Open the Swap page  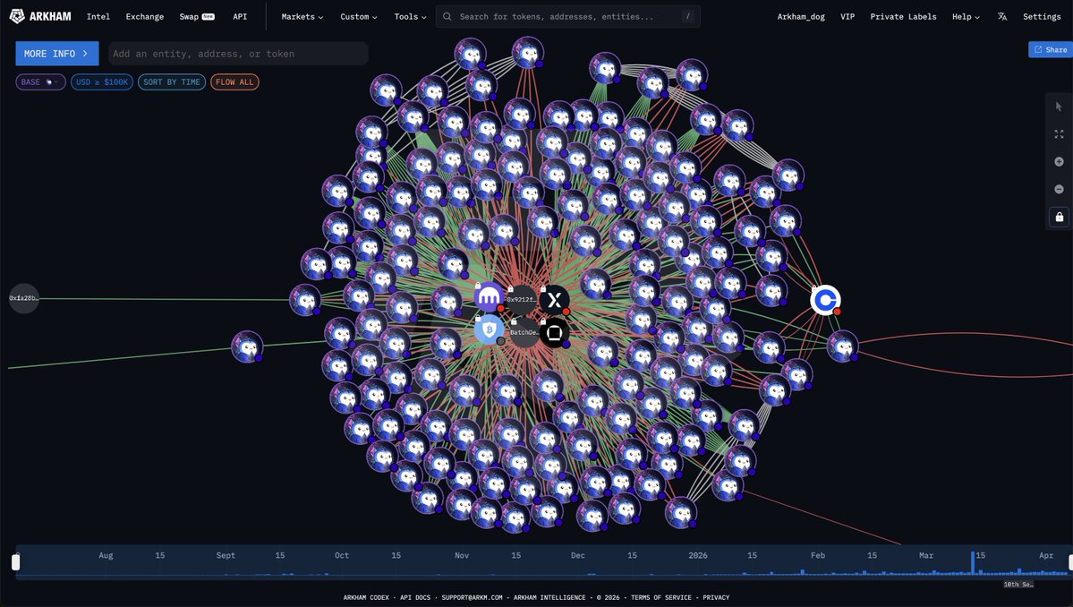coord(196,16)
